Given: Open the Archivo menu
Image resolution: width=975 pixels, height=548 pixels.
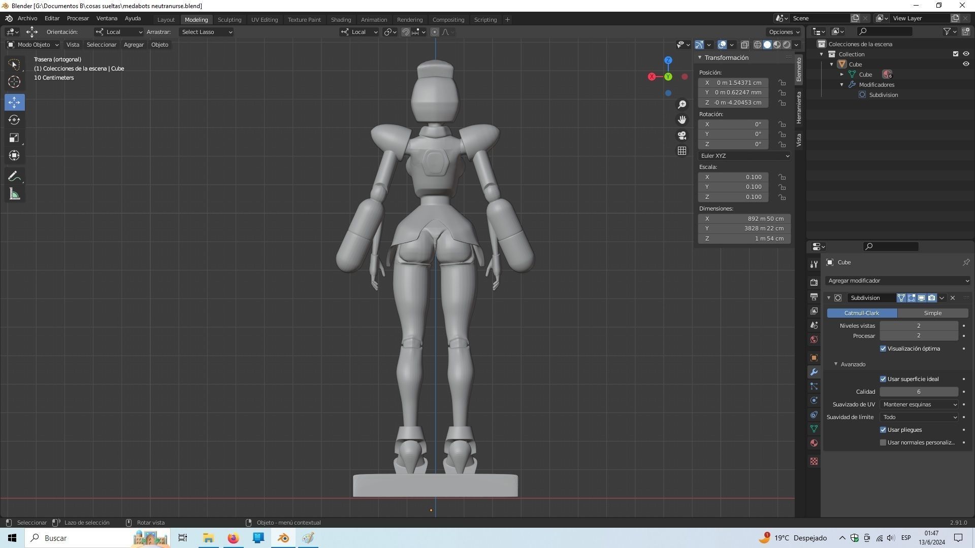Looking at the screenshot, I should 27,18.
